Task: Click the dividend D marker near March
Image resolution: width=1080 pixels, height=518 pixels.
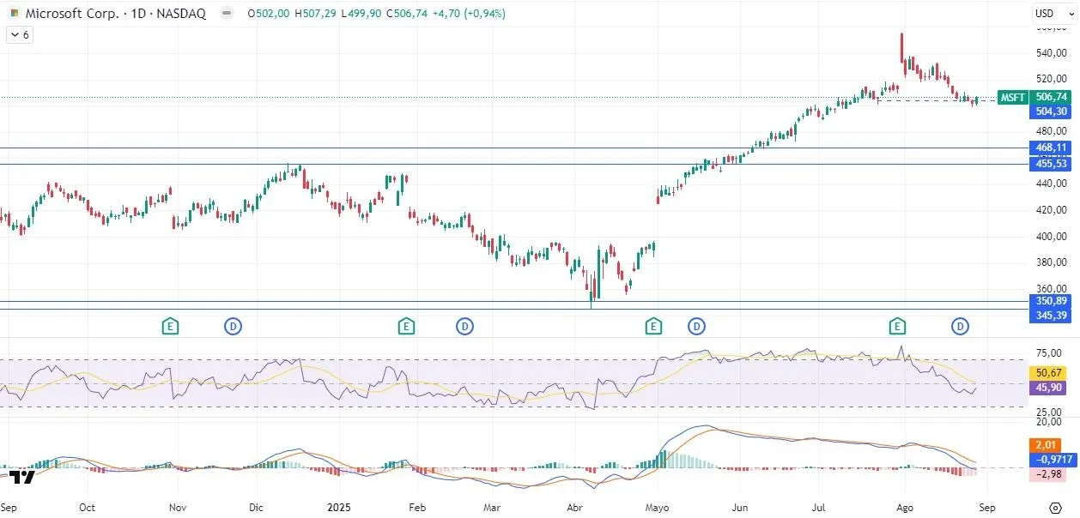Action: (464, 326)
